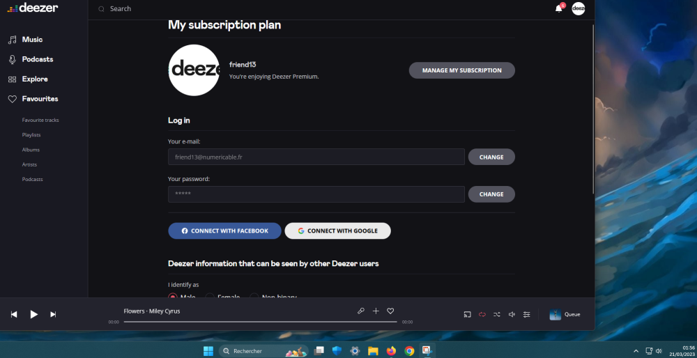Open Explore in the sidebar
Screen dimensions: 697x358
(35, 79)
